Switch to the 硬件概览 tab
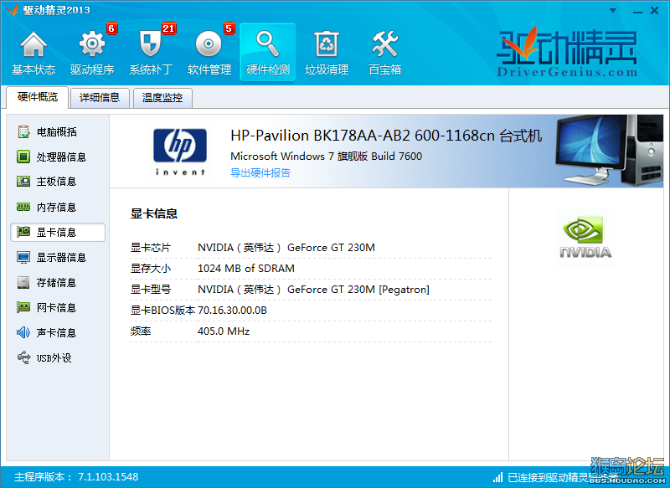The image size is (670, 488). [x=38, y=97]
